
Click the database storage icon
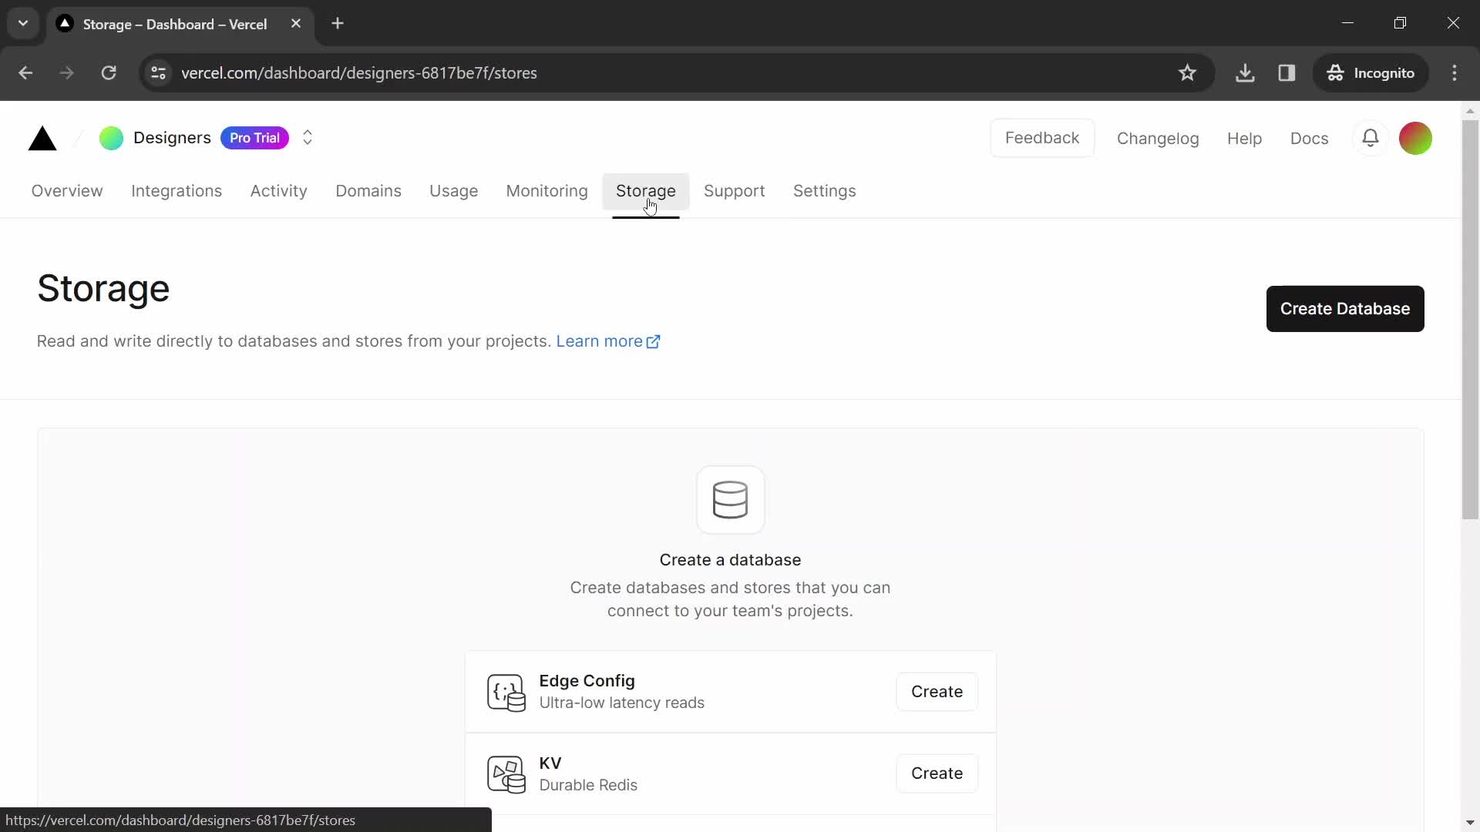pyautogui.click(x=732, y=498)
